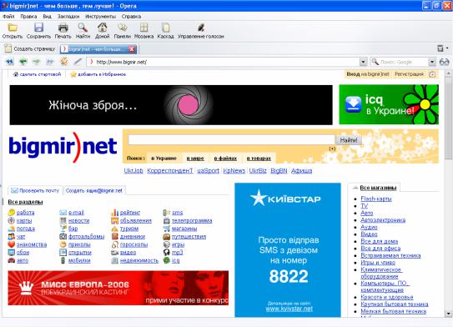Go forward with green arrow
Screen dimensions: 453x327
[36, 62]
